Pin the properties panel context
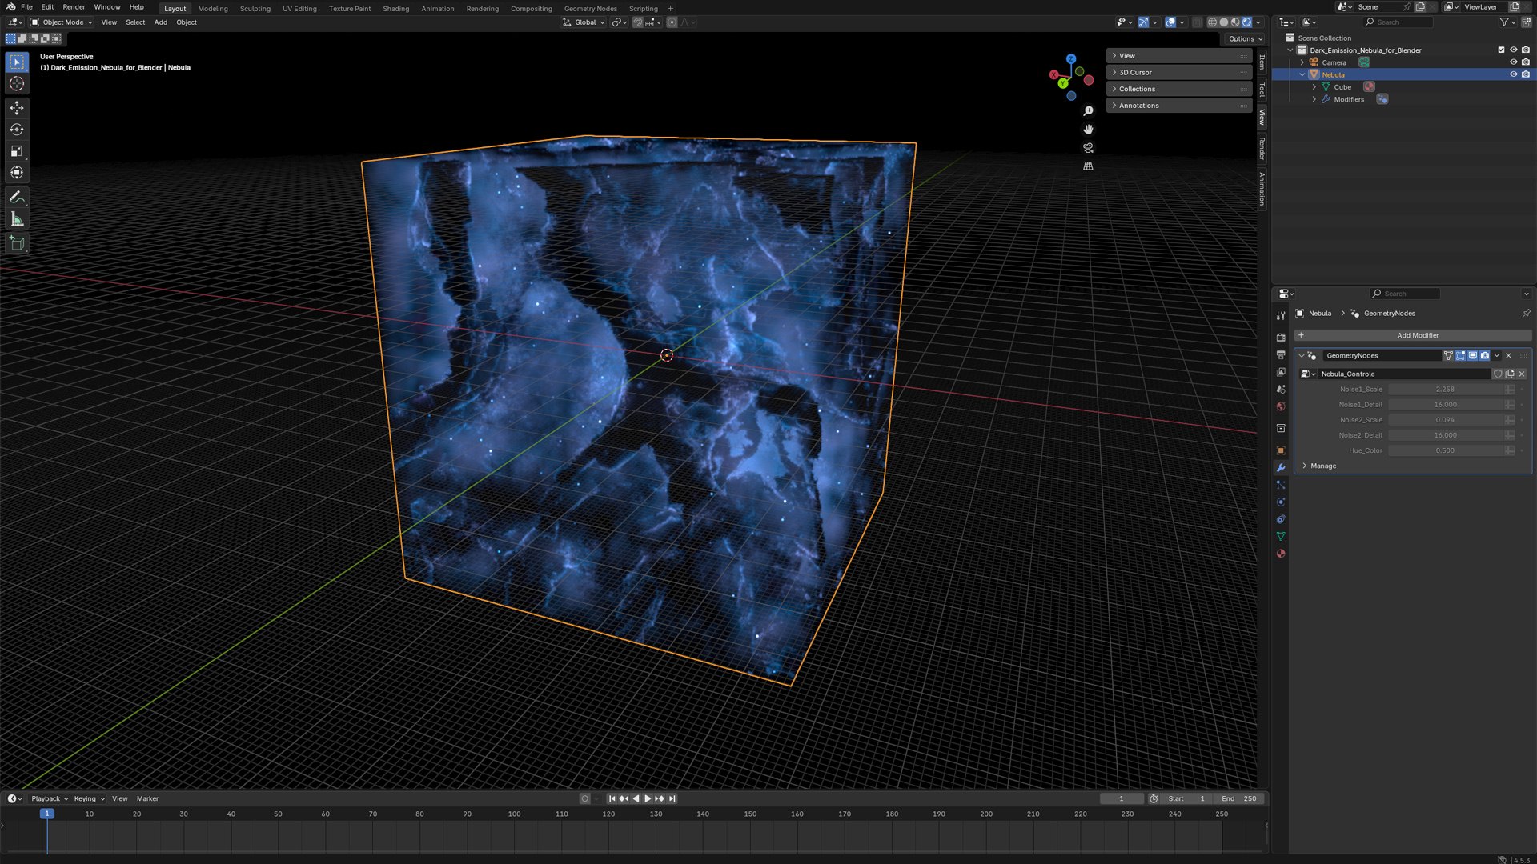The image size is (1537, 864). [x=1526, y=314]
